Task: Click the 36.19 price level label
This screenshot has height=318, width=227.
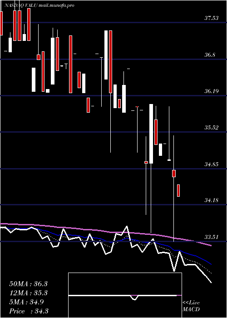Action: point(211,91)
